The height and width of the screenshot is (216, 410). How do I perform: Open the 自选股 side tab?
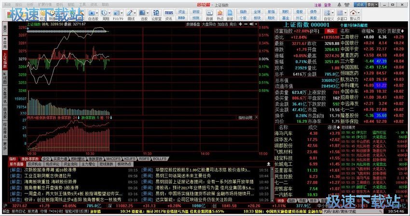[x=5, y=112]
